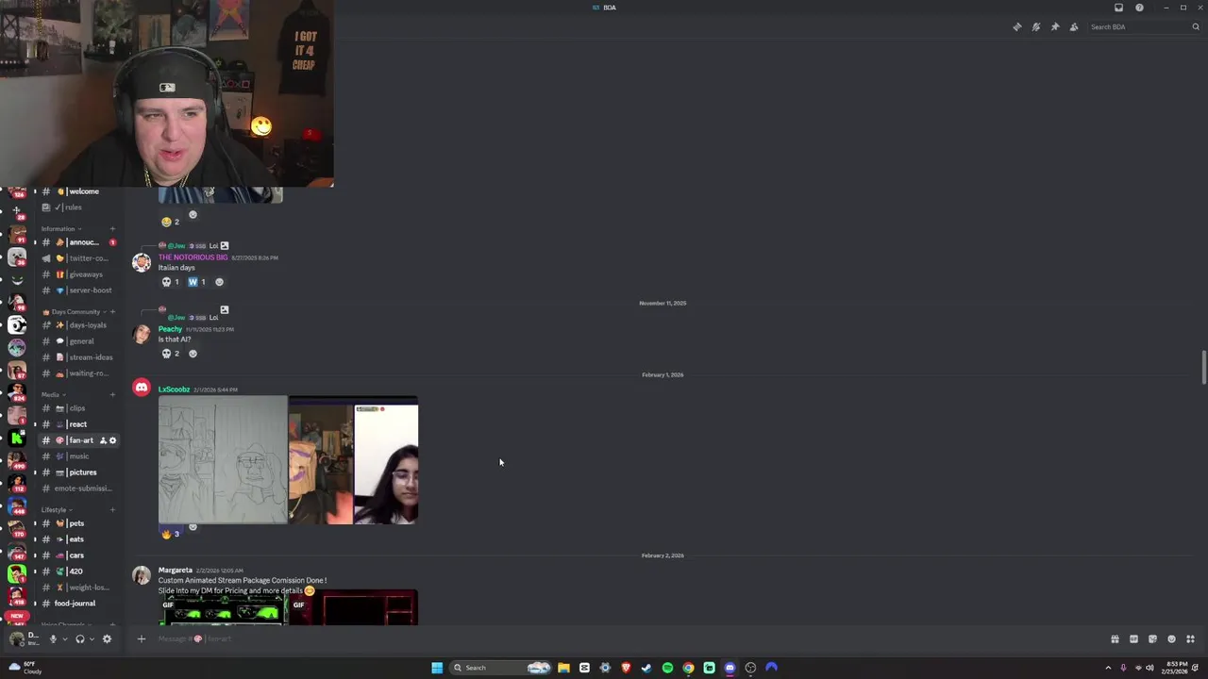
Task: Open LxScoobz user profile name
Action: [x=174, y=389]
